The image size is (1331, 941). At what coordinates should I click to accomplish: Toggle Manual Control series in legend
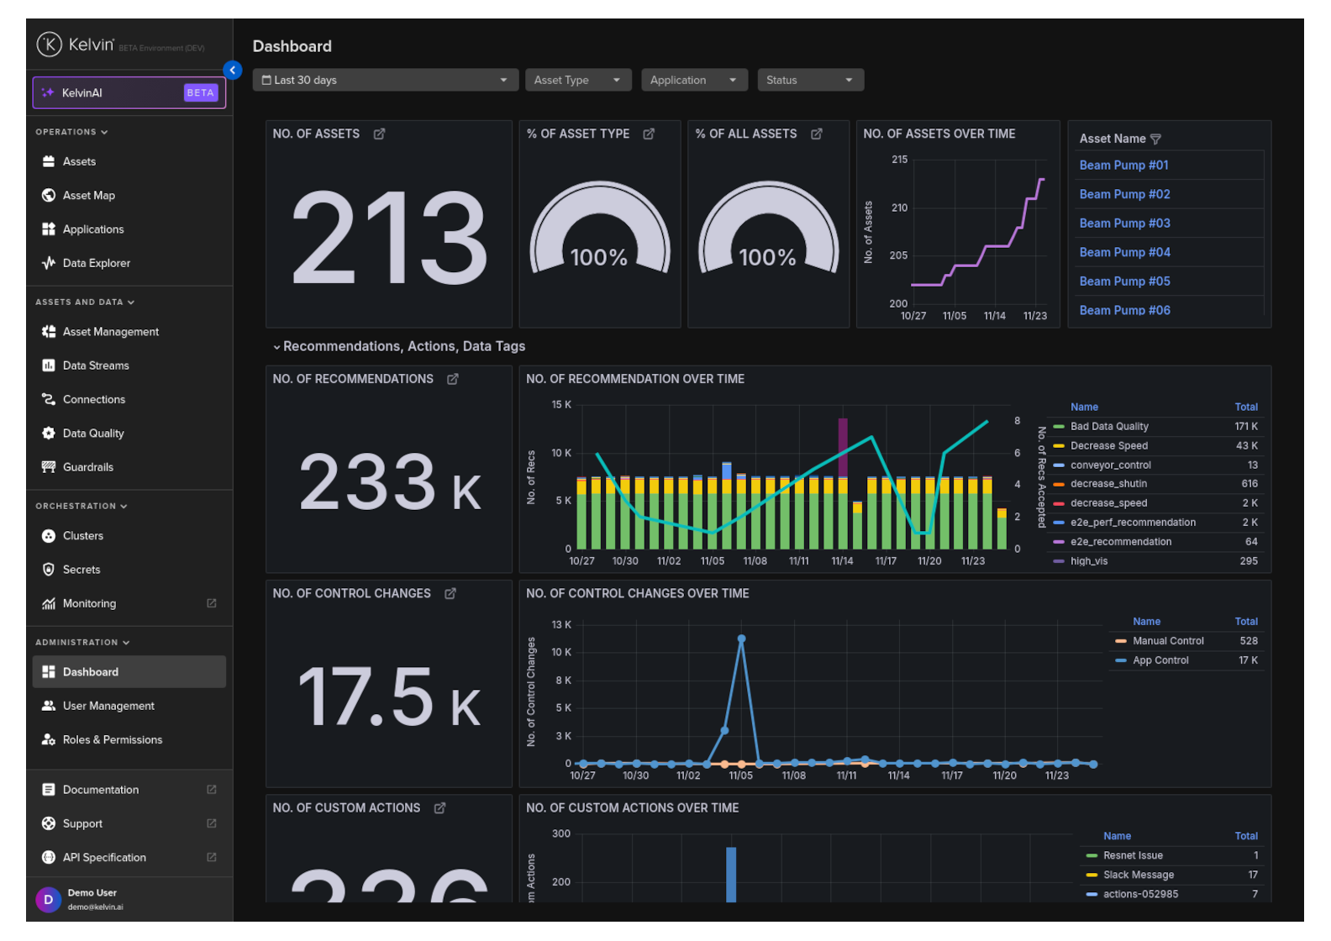[1167, 641]
